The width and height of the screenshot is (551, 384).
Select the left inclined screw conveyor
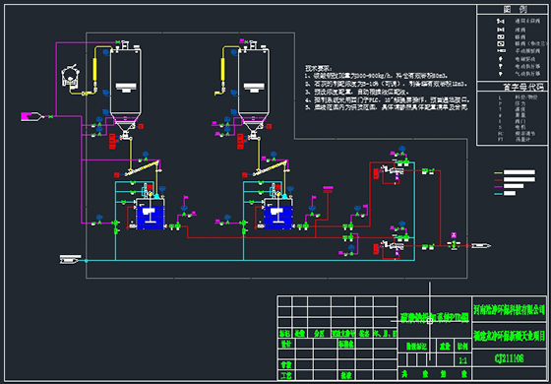pyautogui.click(x=141, y=167)
